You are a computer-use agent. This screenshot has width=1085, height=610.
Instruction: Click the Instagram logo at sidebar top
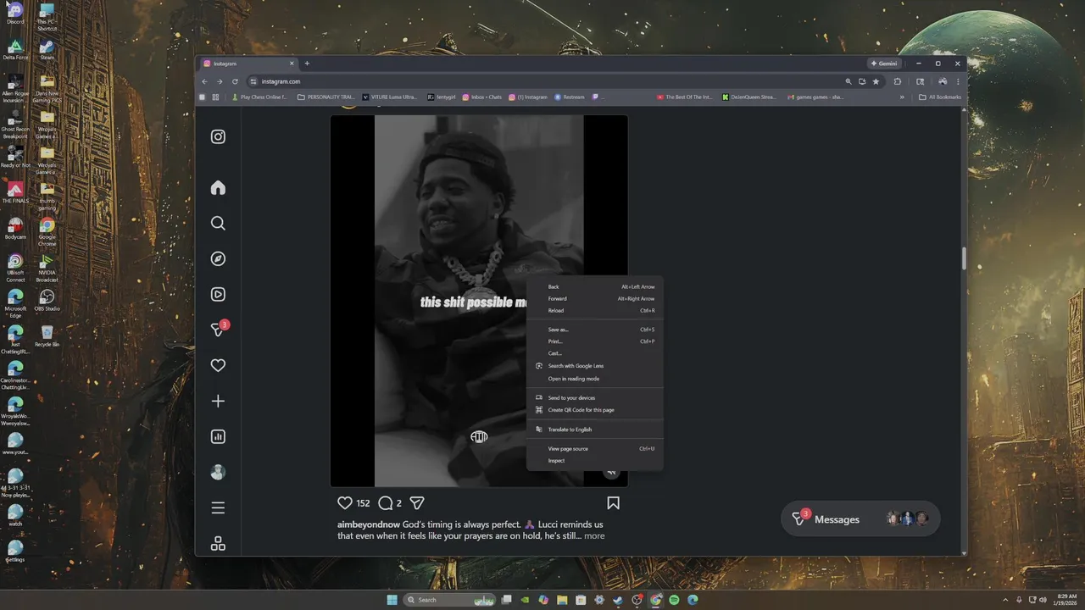(218, 136)
